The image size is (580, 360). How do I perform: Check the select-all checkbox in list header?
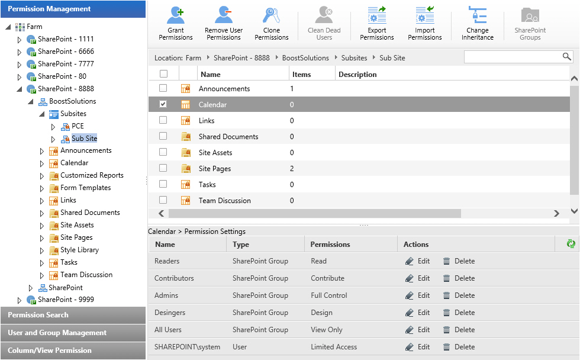click(163, 73)
